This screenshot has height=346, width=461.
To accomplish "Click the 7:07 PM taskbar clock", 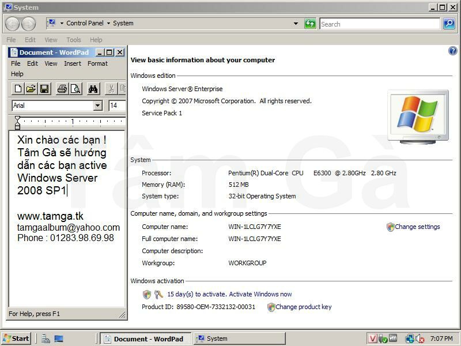I will 441,339.
